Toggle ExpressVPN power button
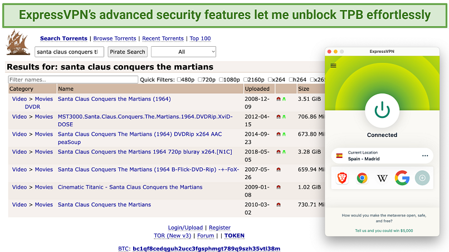Viewport: 449px width, 252px height. [x=382, y=111]
